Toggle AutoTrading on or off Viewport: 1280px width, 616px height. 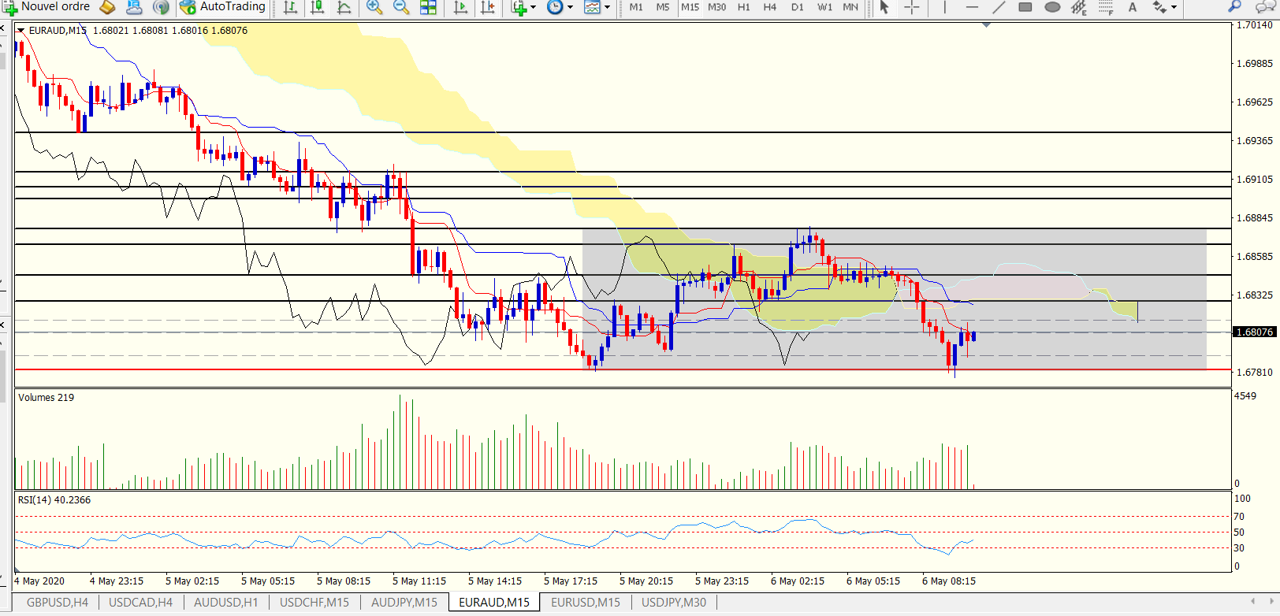(223, 7)
